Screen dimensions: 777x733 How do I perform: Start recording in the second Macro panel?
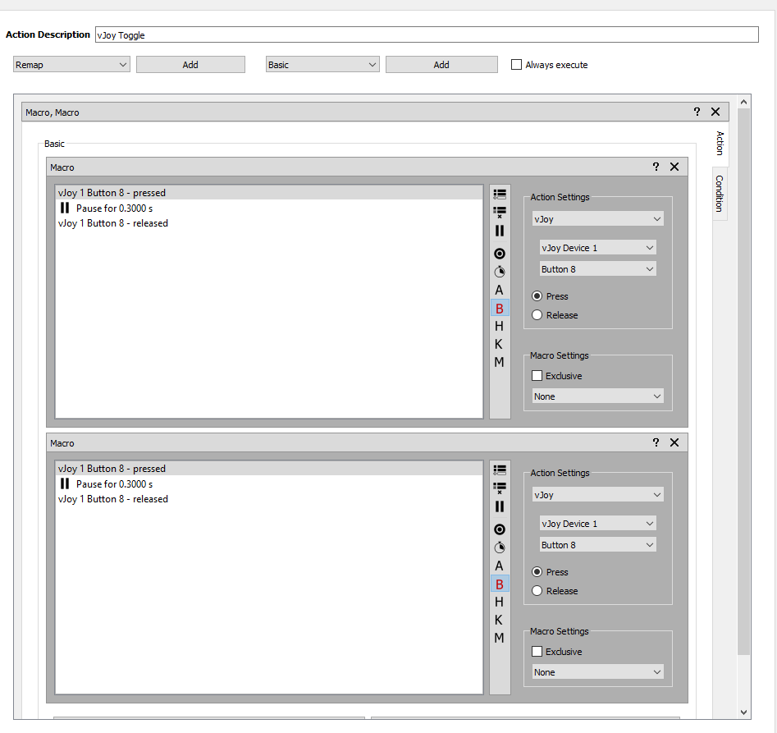click(x=500, y=529)
